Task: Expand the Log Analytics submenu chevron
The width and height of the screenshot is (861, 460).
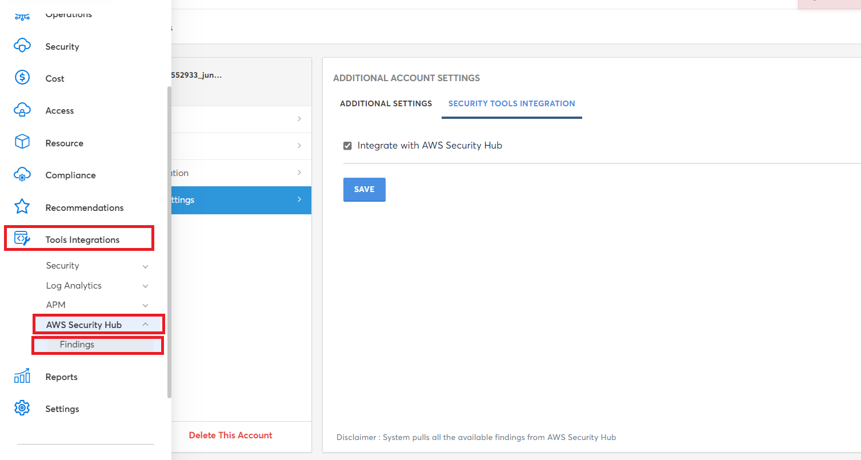Action: point(145,286)
